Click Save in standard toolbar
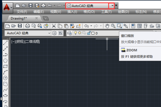This screenshot has width=161, height=107. [20, 26]
